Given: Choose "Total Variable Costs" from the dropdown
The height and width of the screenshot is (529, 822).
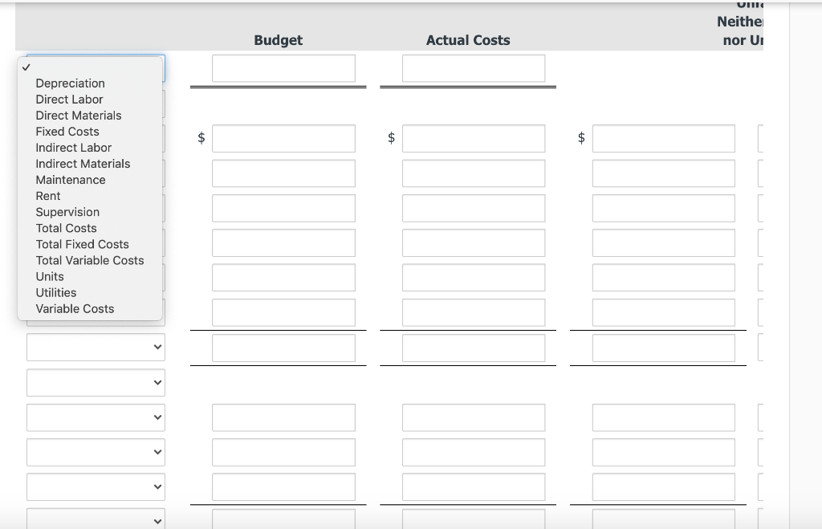Looking at the screenshot, I should [x=89, y=260].
